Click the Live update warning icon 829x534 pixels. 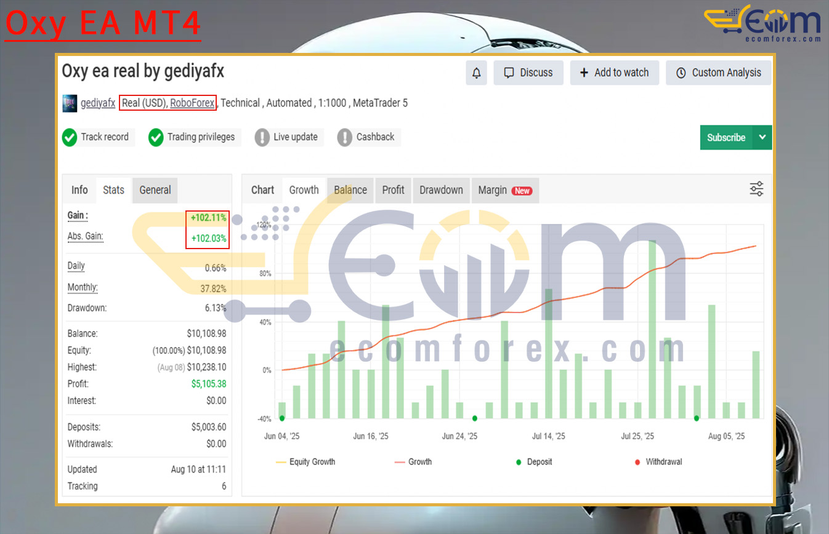pos(262,137)
